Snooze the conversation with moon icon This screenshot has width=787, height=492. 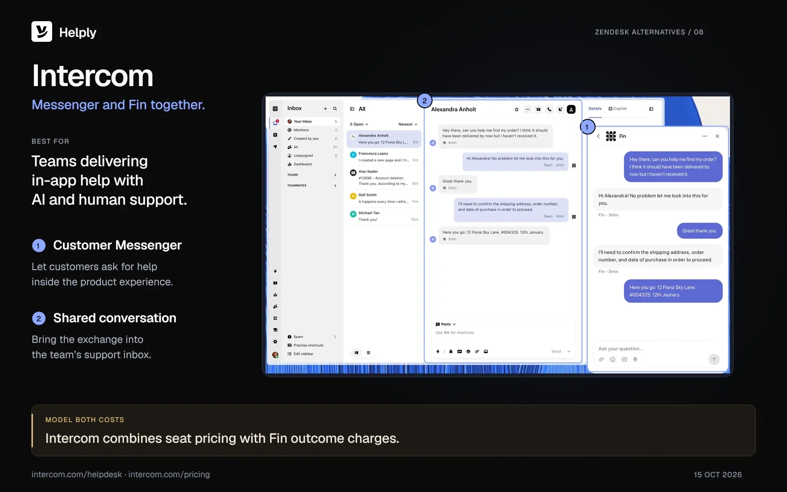(560, 109)
